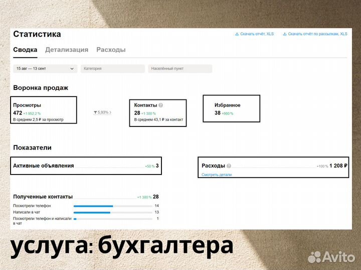The height and width of the screenshot is (270, 361).
Task: Click the text В среднем 2,5 ₽ за просмотр
Action: coord(38,119)
